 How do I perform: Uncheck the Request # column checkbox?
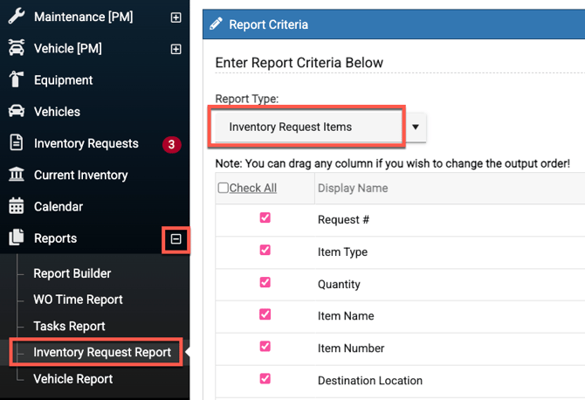(265, 218)
